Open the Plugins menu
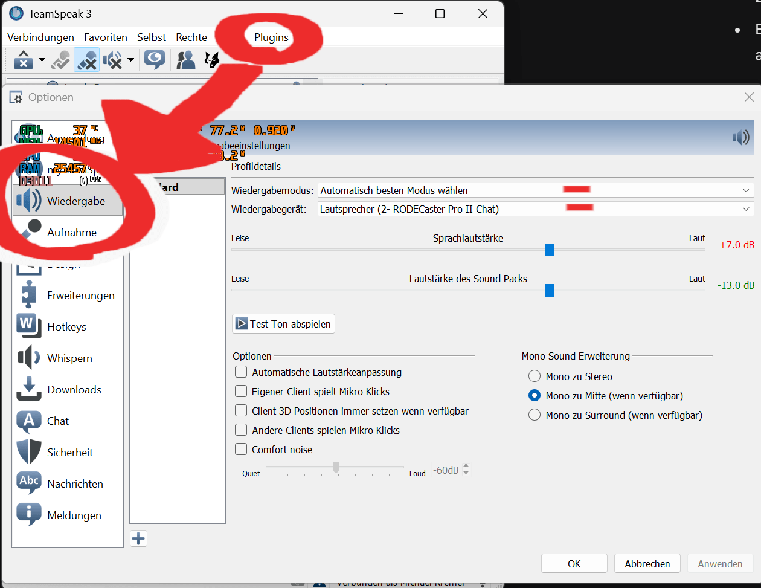This screenshot has height=588, width=761. [x=271, y=37]
